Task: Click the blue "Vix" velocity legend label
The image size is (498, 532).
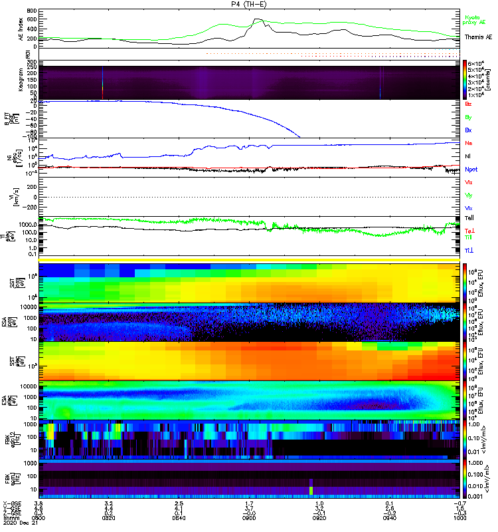Action: [469, 208]
